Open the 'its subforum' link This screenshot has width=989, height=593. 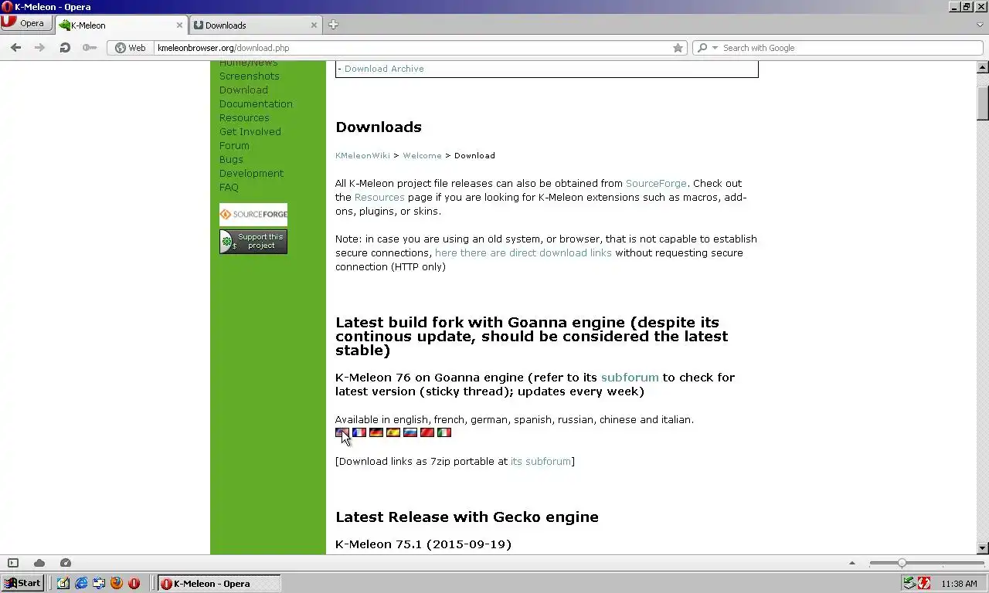pyautogui.click(x=541, y=461)
